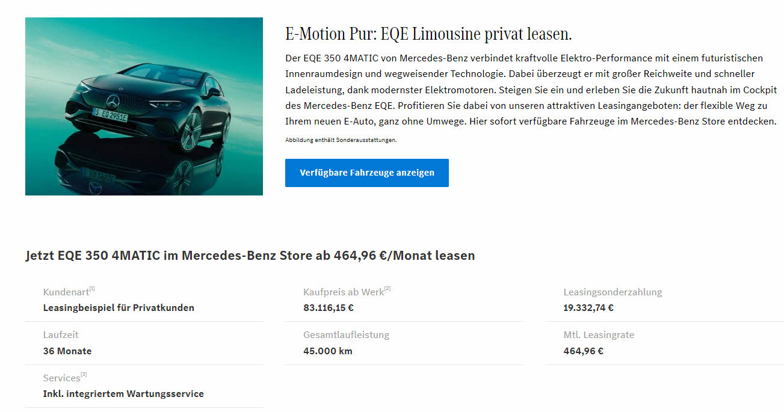The width and height of the screenshot is (784, 412).
Task: Click the Inkl. integriertem Wartungsservice text
Action: 123,394
